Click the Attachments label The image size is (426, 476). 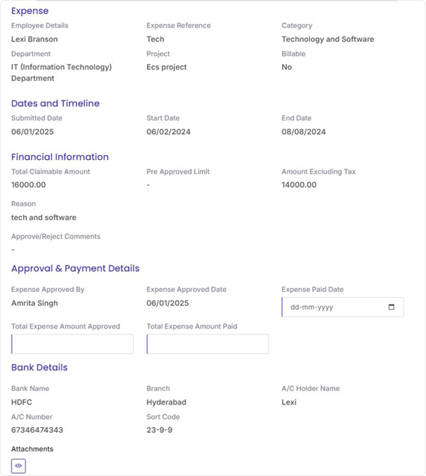32,449
